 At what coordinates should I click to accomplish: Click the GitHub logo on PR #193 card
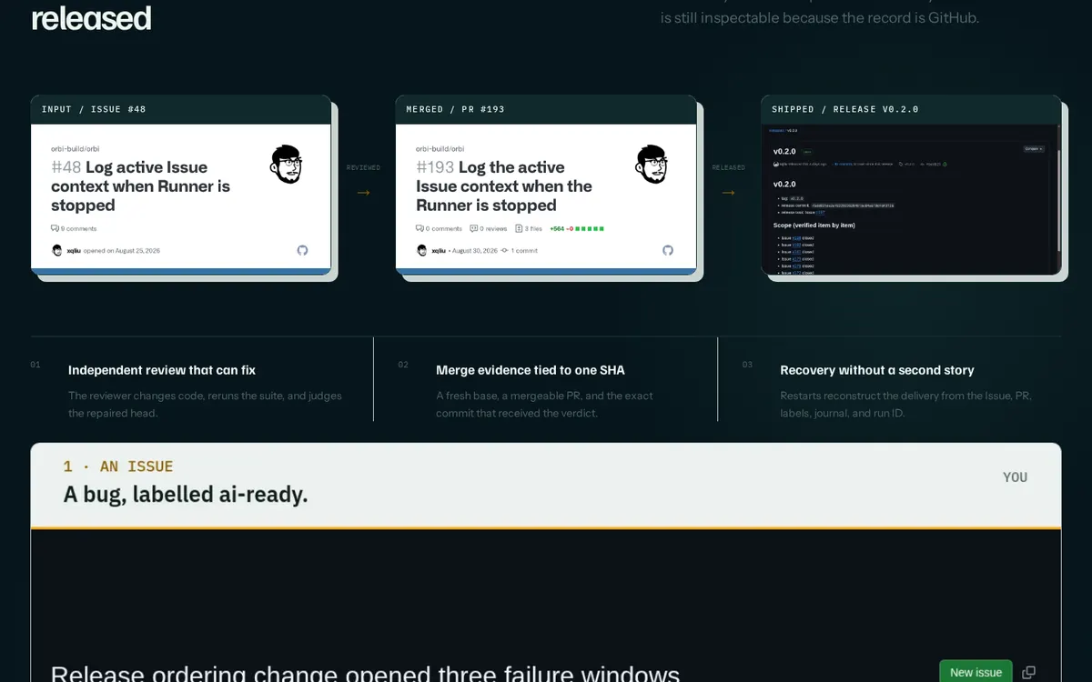click(668, 250)
